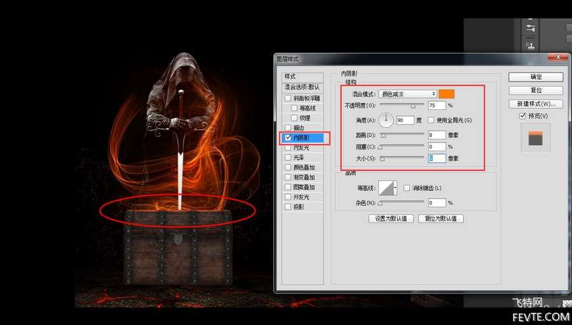Image resolution: width=572 pixels, height=325 pixels.
Task: Enable the Texture (纹理) sub-option checkbox
Action: coord(294,118)
